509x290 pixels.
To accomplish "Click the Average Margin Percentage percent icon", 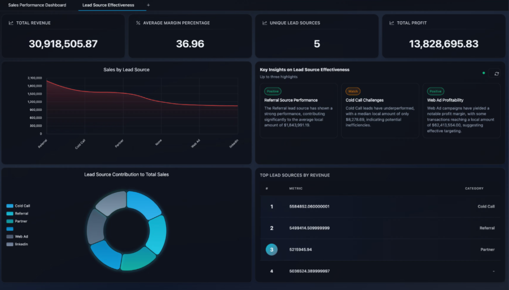I will click(x=138, y=23).
